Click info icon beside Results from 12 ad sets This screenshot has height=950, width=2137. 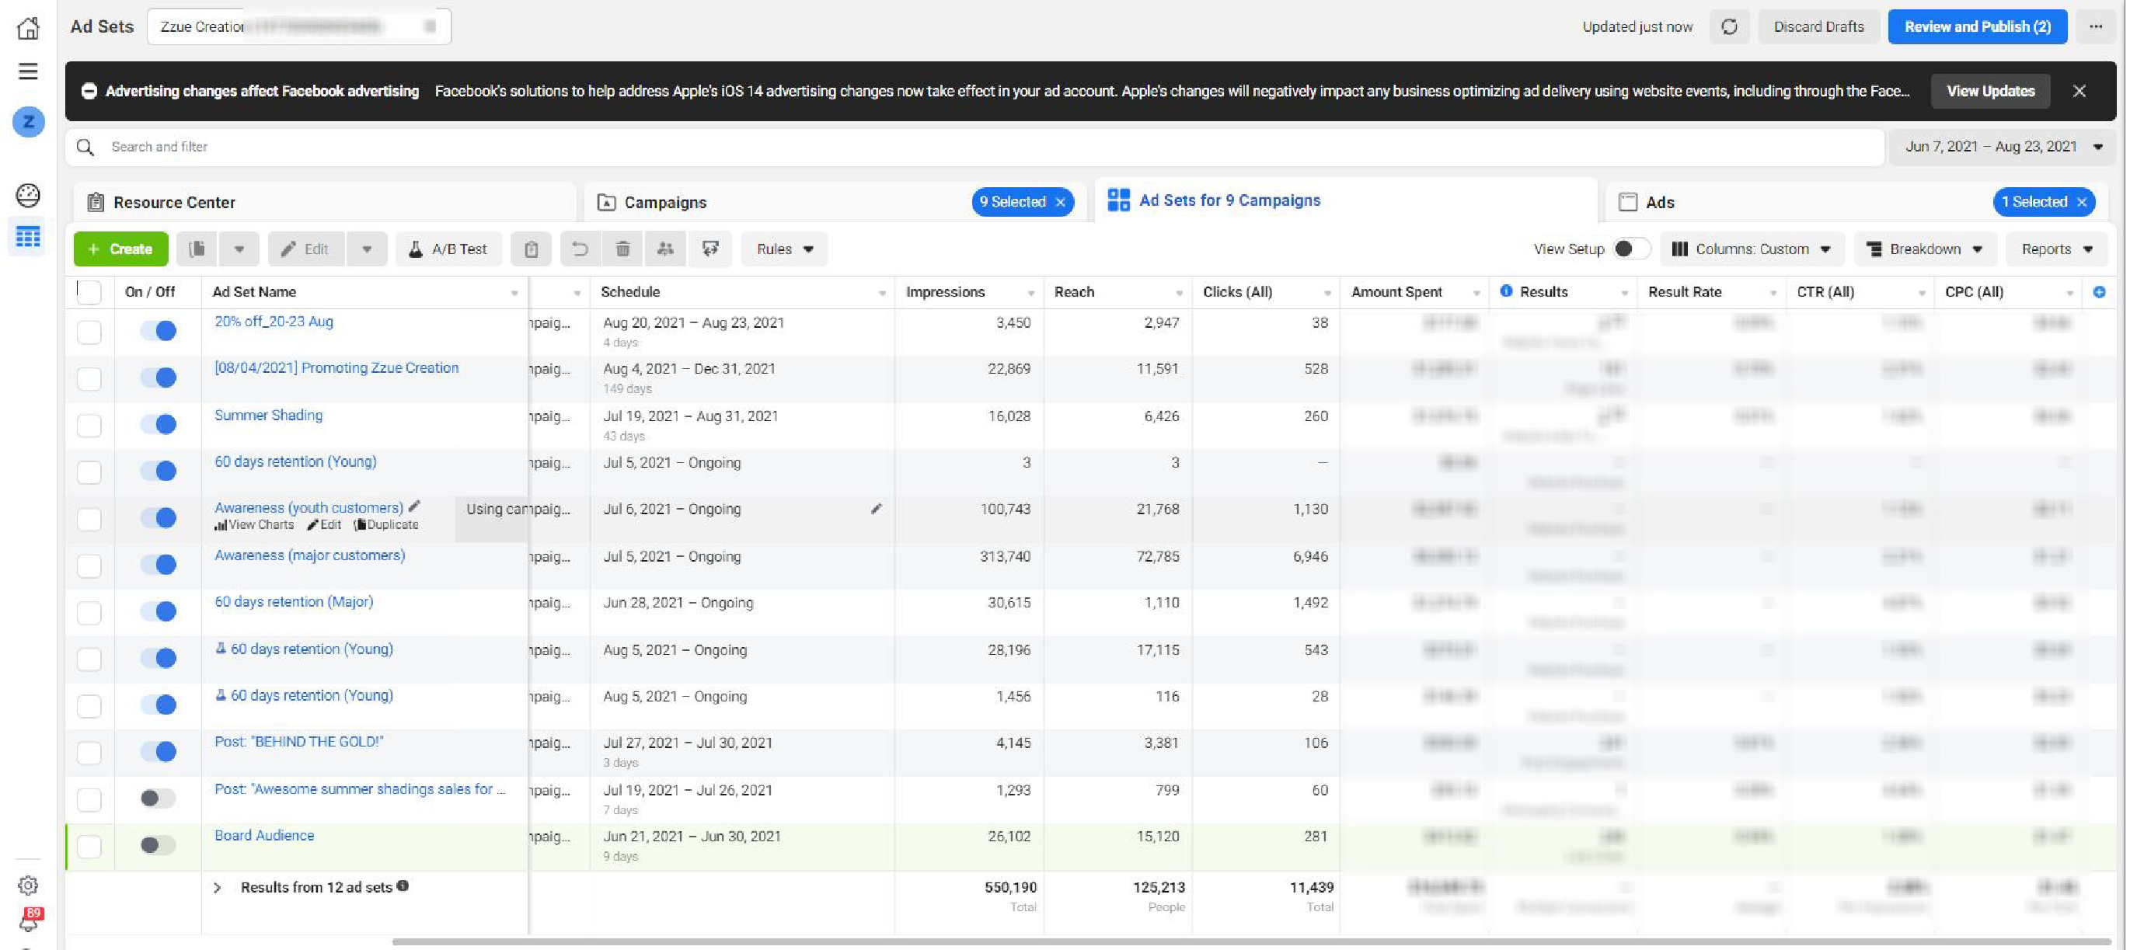(403, 886)
